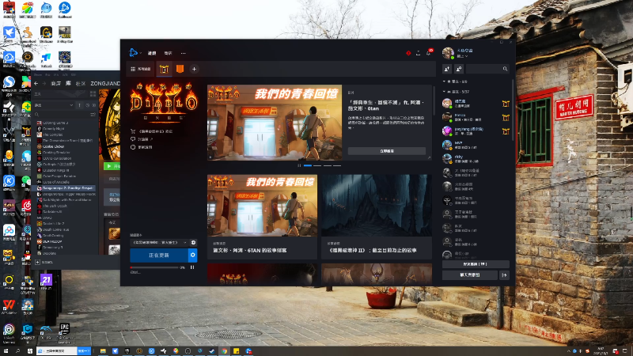633x356 pixels.
Task: Open the Steam library category dropdown
Action: (x=54, y=105)
